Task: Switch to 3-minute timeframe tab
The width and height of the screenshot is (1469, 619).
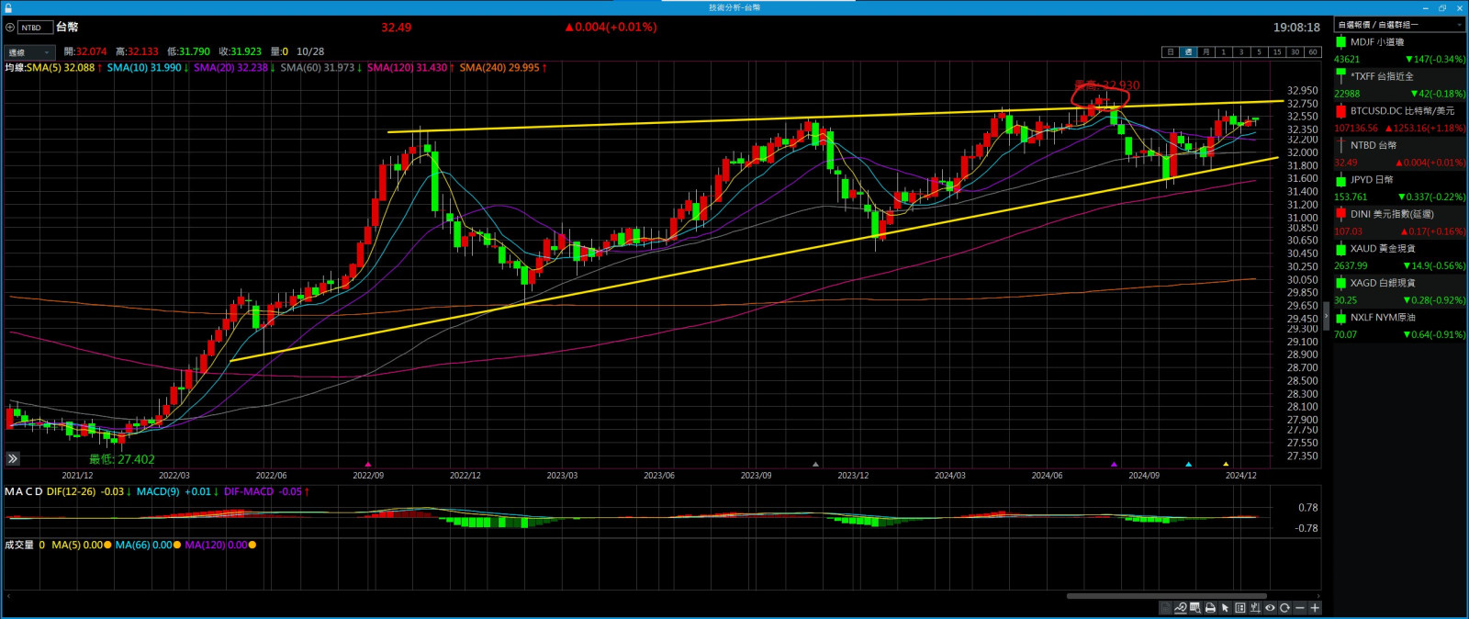Action: coord(1241,52)
